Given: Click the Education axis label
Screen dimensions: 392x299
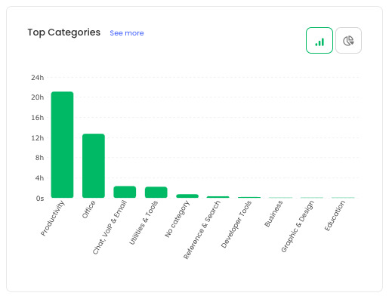Looking at the screenshot, I should 335,216.
